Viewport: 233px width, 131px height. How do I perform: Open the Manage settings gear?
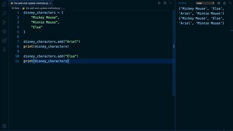pyautogui.click(x=4, y=126)
